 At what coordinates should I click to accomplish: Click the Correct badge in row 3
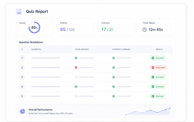[x=158, y=77]
